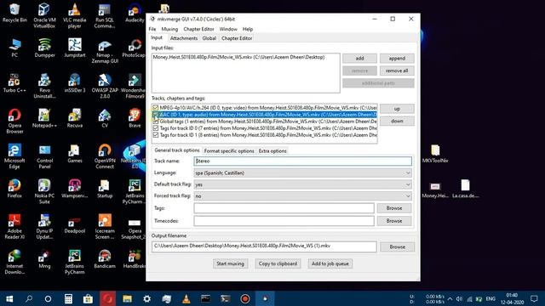
Task: Open OpenVPN Connect desktop shortcut
Action: point(105,156)
